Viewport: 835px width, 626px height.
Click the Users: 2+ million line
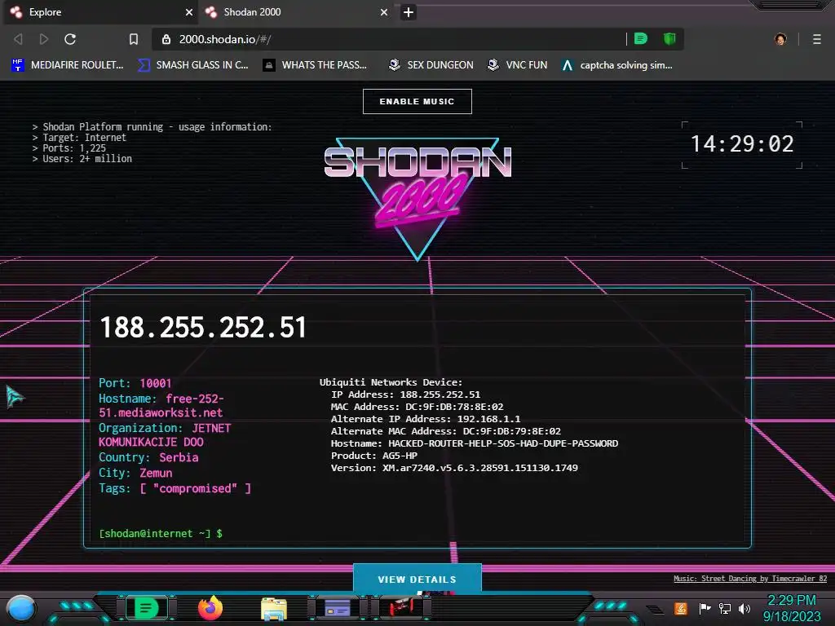(x=82, y=159)
